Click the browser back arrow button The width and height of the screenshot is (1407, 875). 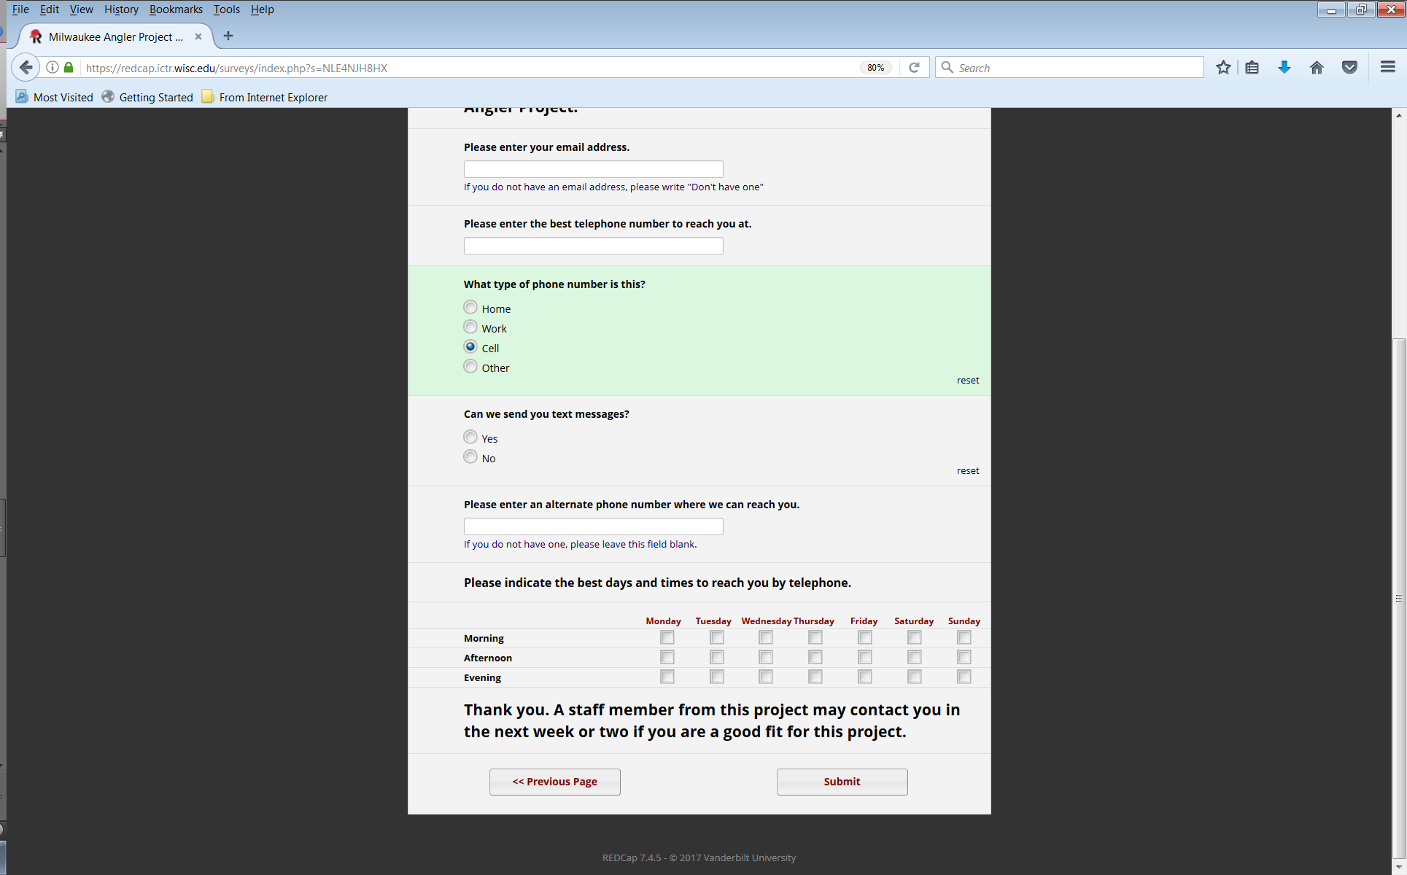(26, 68)
